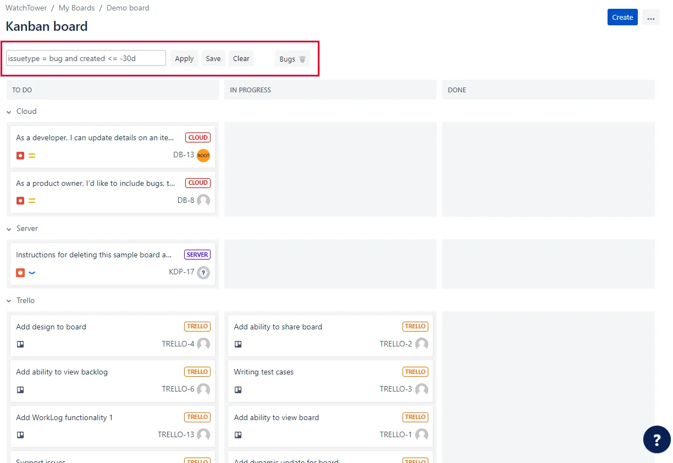Click issue key TRELLO-6
Screen dimensions: 673x463
178,389
